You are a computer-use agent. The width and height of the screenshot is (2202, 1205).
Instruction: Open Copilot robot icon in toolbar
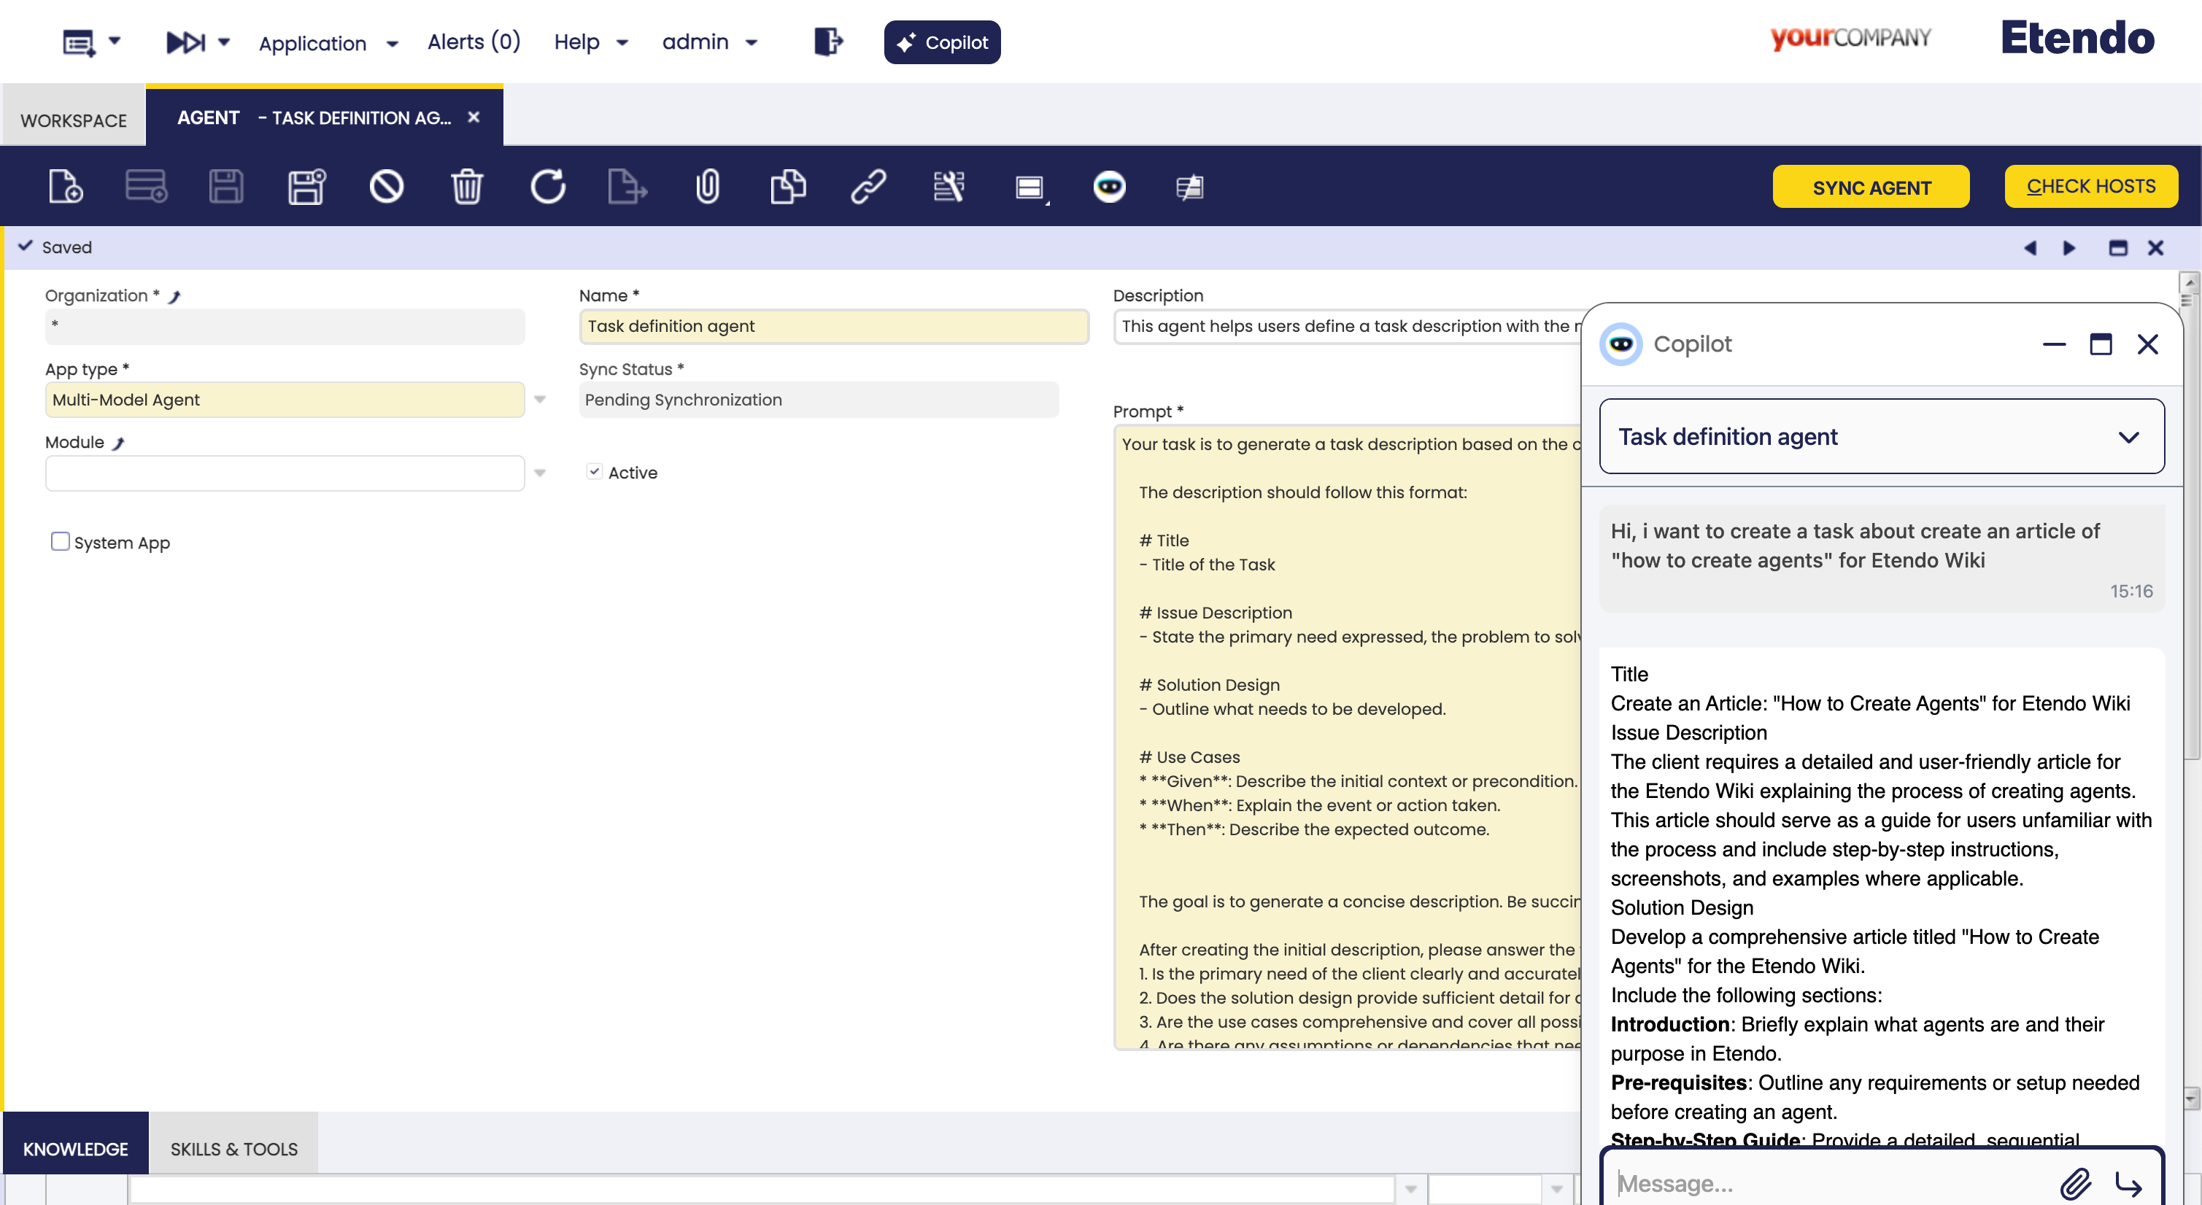pos(1109,186)
